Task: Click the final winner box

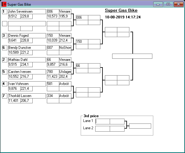Action: click(x=132, y=56)
